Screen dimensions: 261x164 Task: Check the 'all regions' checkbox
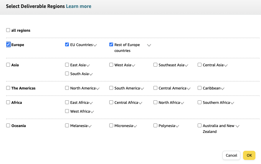coord(8,30)
